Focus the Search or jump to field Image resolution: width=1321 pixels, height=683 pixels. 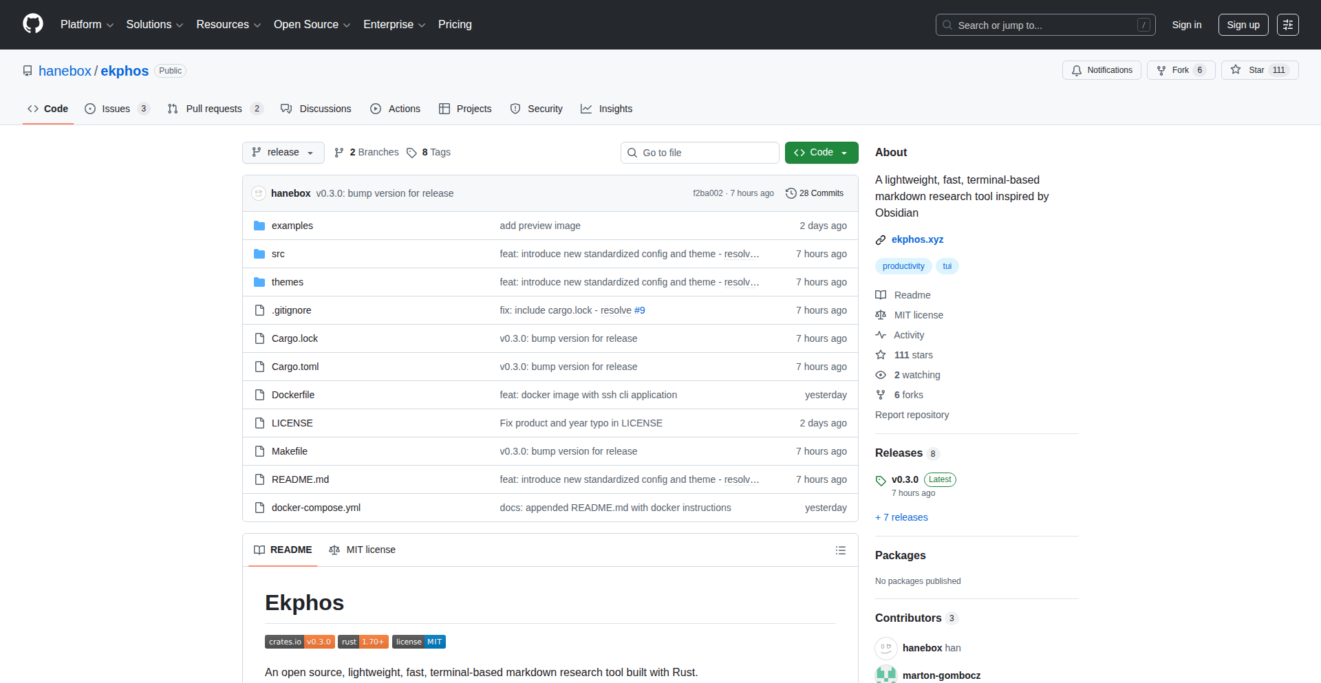[1045, 25]
